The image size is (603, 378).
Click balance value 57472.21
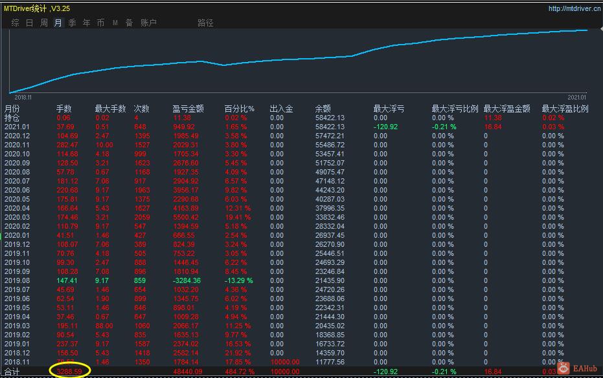point(330,136)
